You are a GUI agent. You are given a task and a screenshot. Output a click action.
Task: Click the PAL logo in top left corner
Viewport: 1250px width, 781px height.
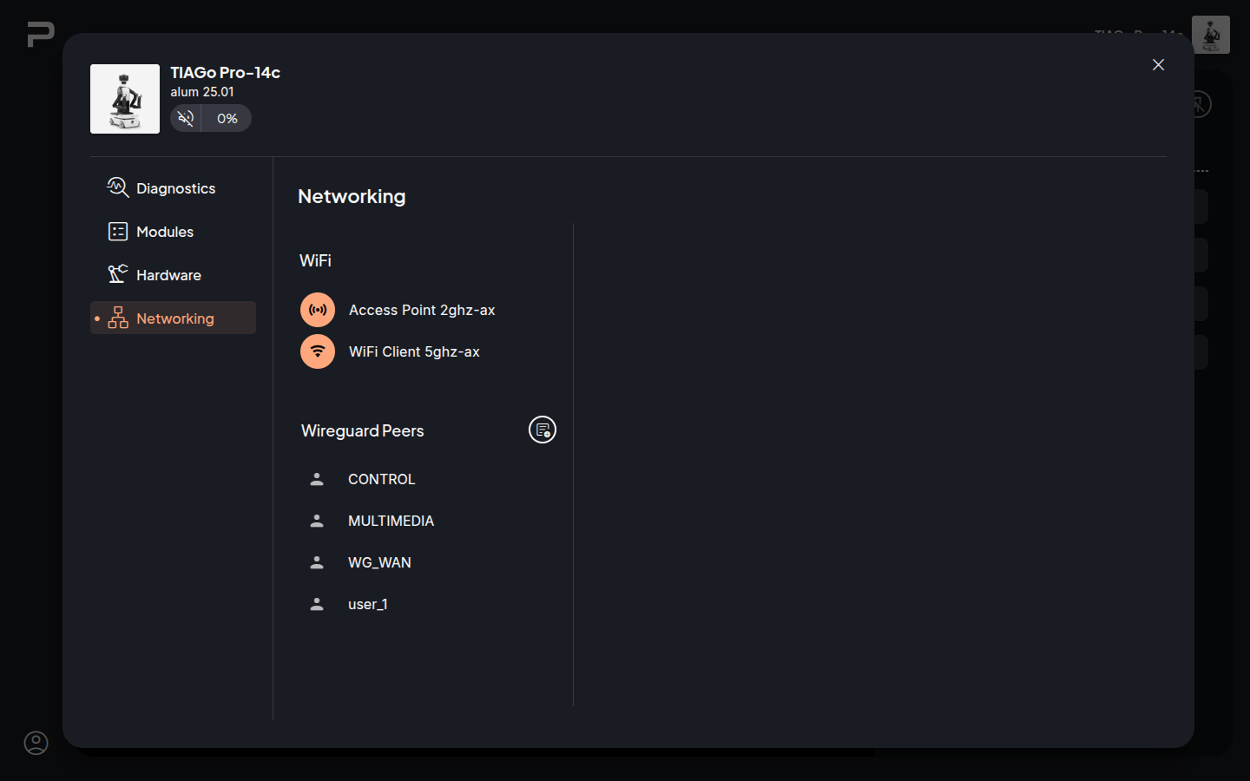click(40, 34)
